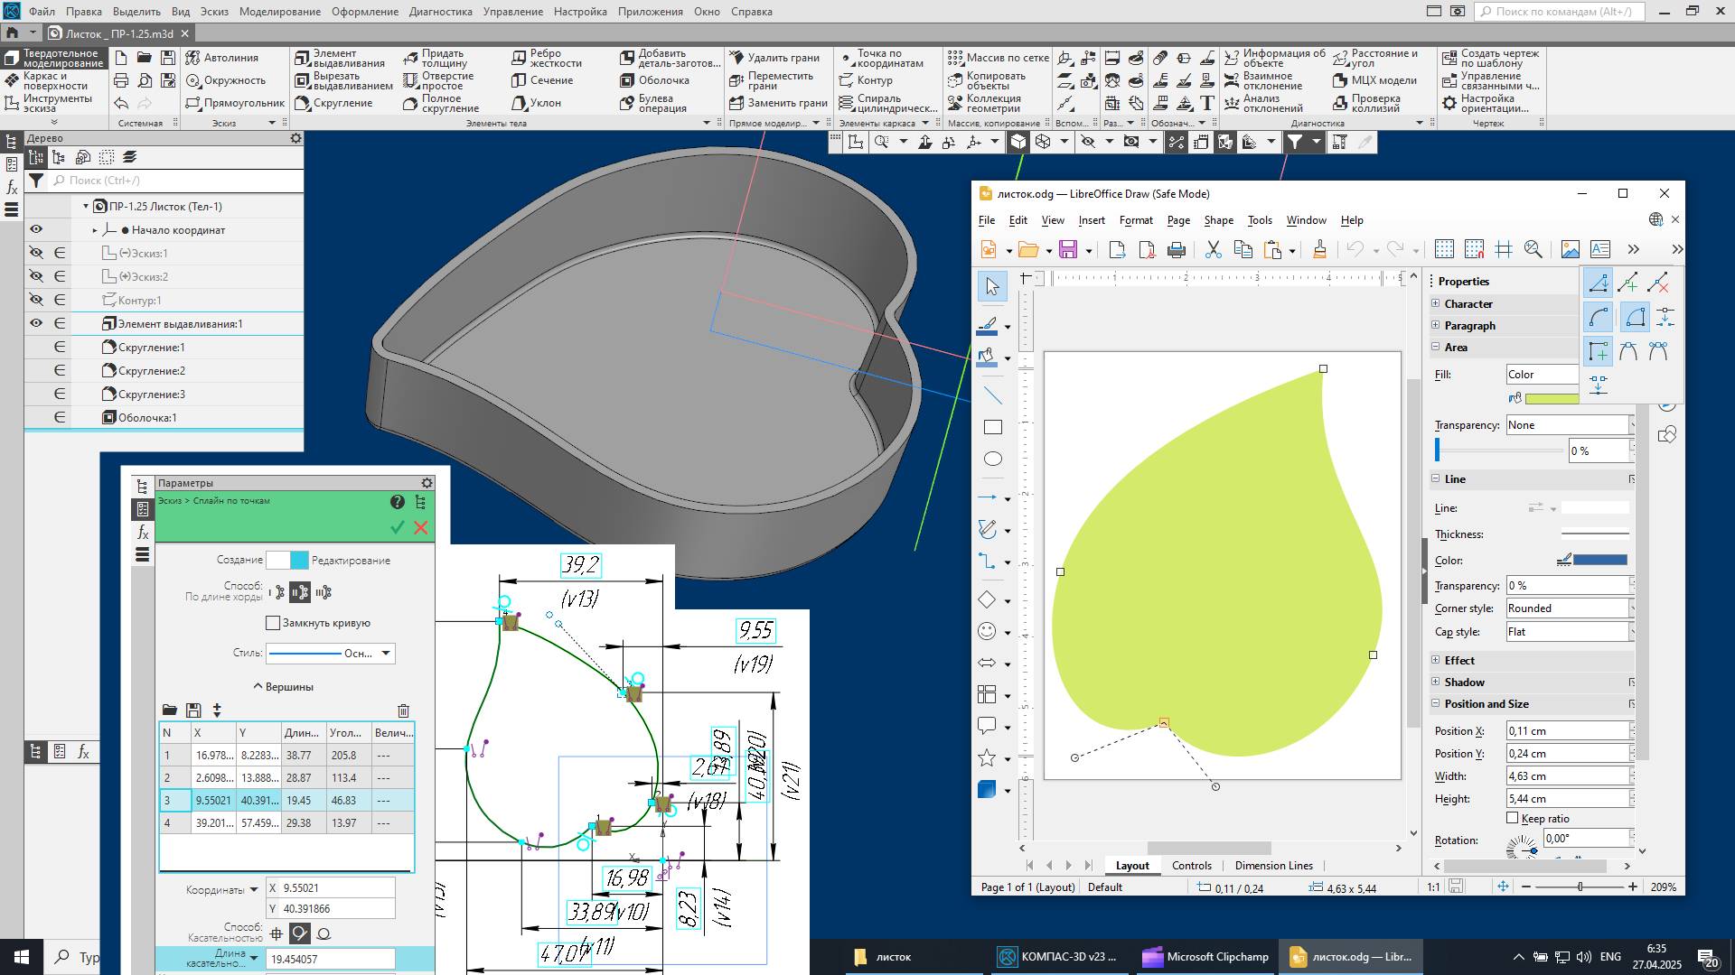Hide Элемент выдавливания:1 with its eye toggle

tap(35, 322)
